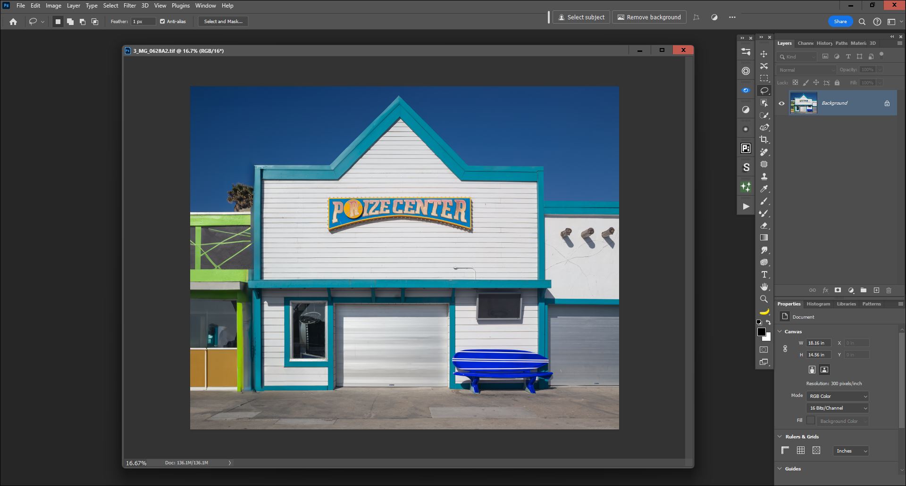The height and width of the screenshot is (486, 906).
Task: Choose the Horizontal Type tool
Action: 764,274
